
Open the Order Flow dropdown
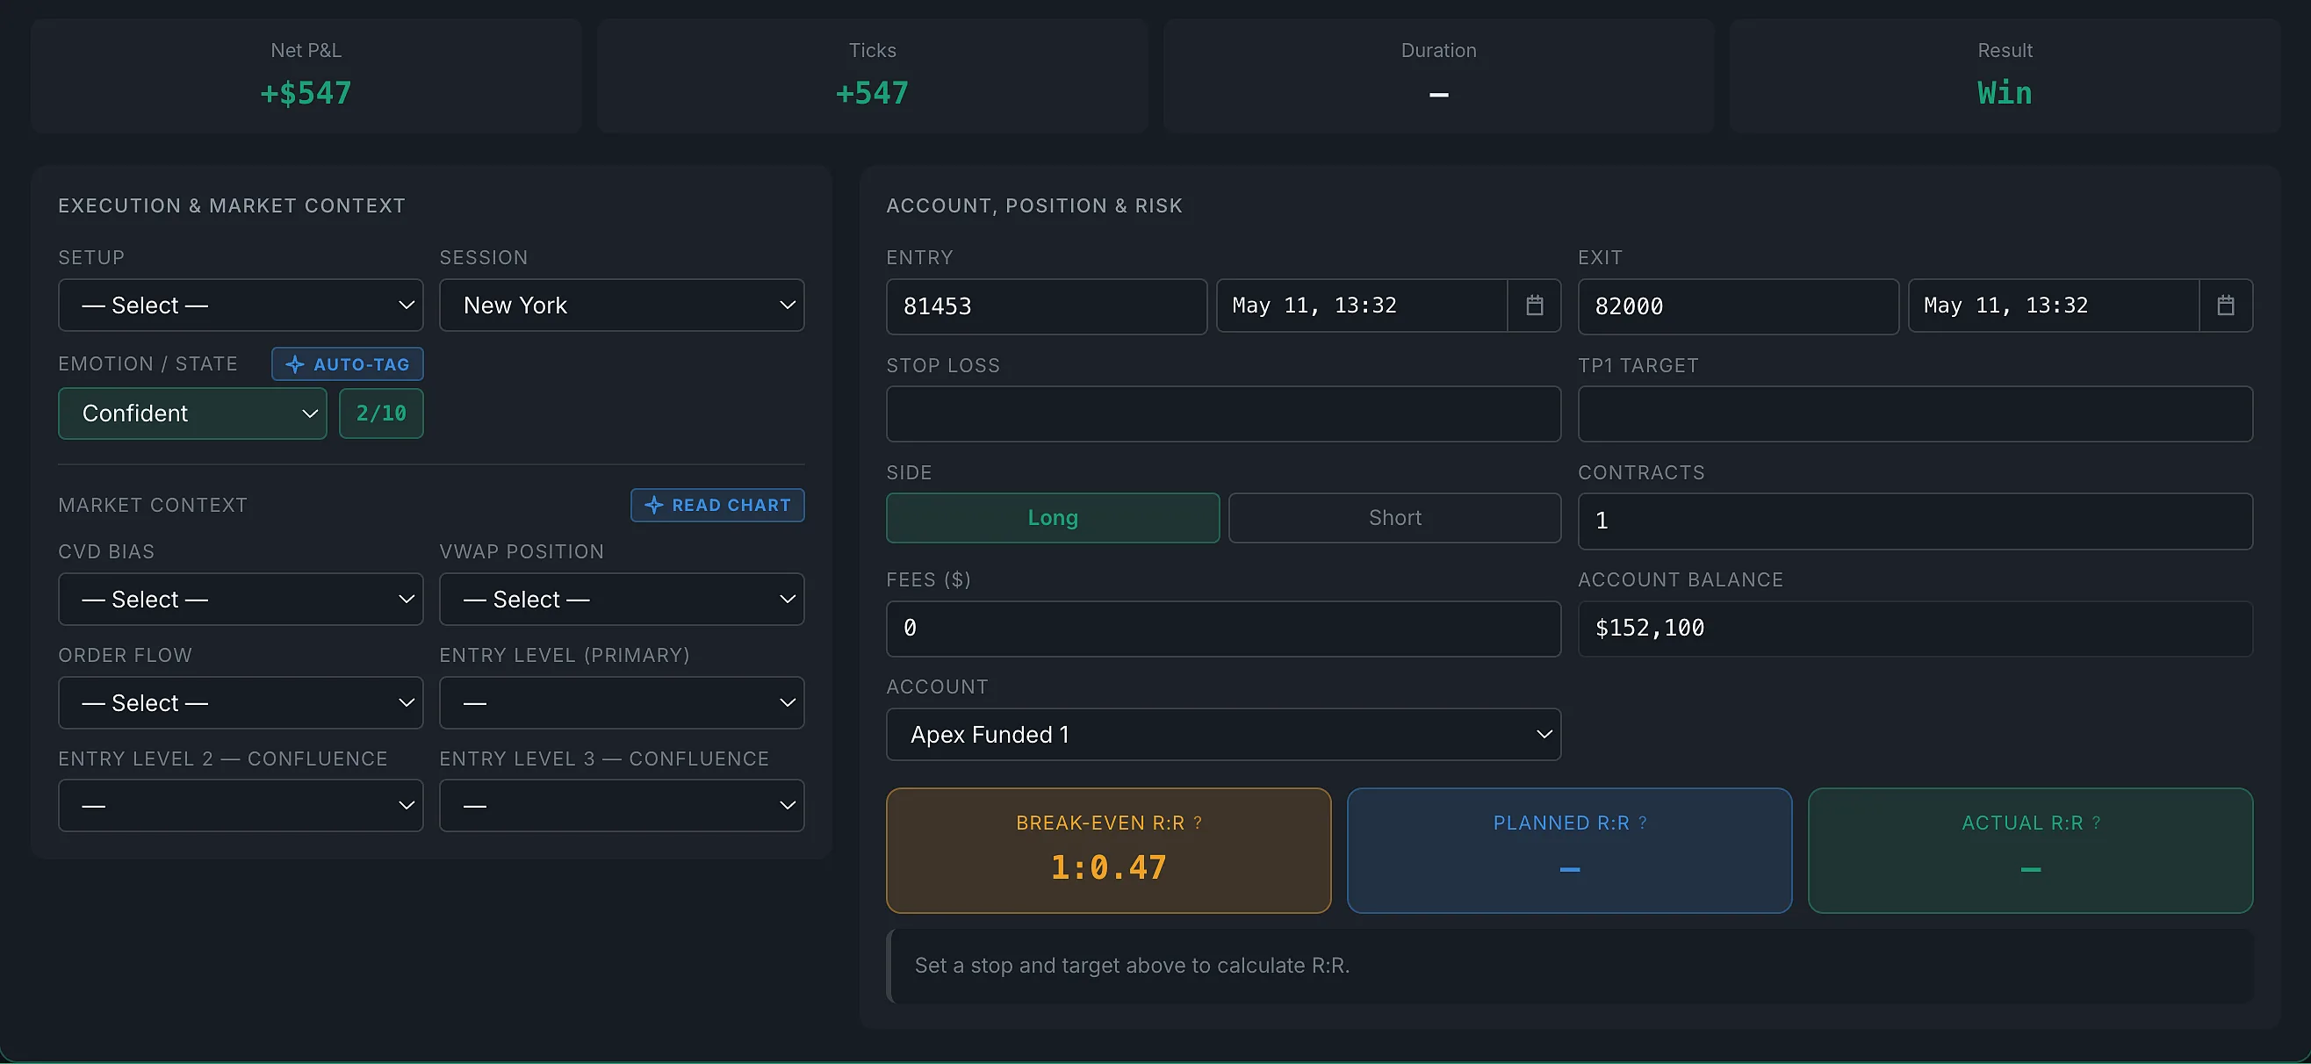pos(241,702)
